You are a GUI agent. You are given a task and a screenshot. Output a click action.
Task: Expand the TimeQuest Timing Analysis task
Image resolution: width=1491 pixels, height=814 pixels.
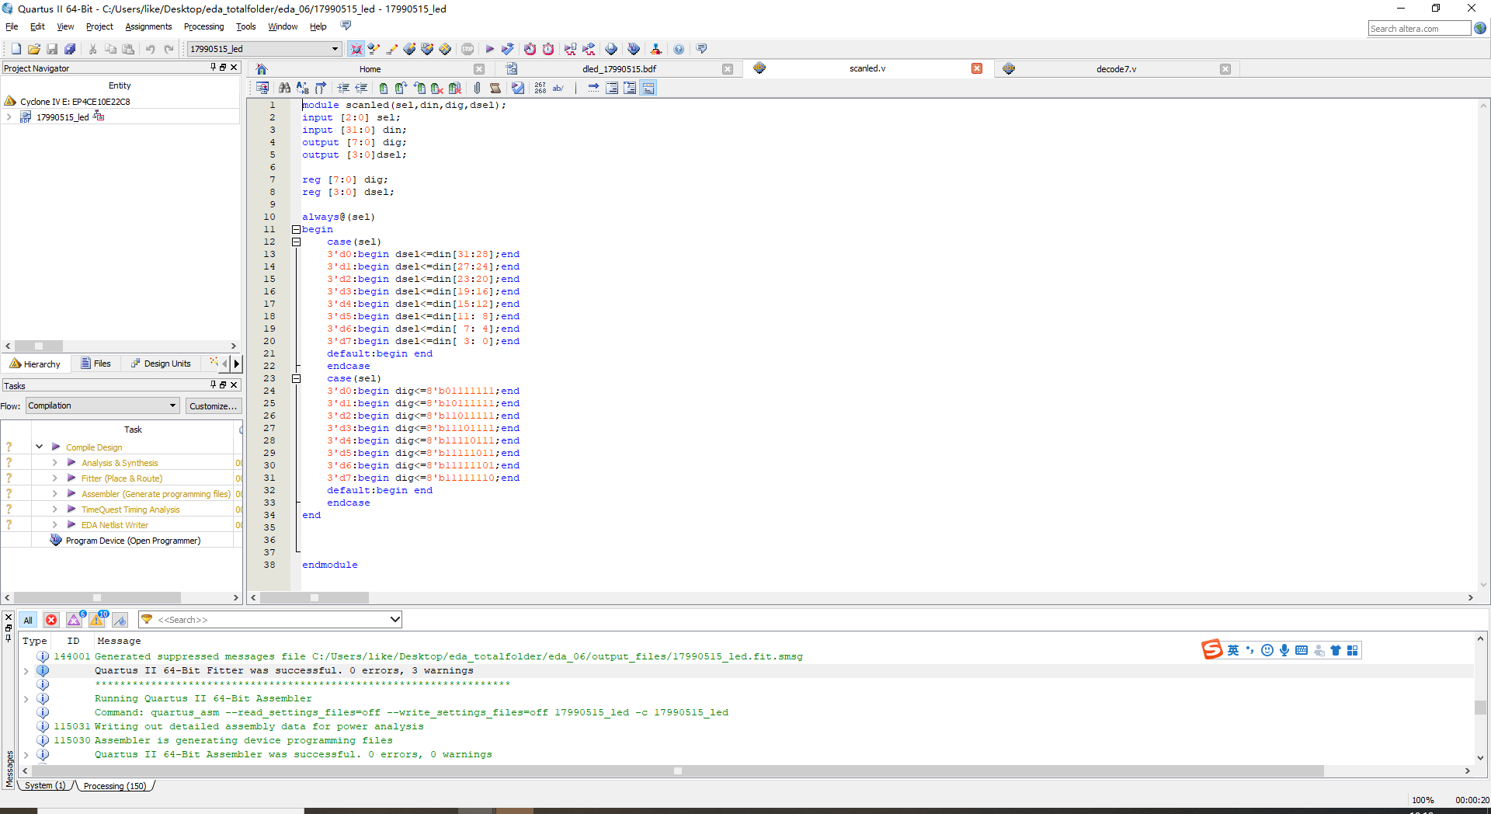click(x=55, y=509)
